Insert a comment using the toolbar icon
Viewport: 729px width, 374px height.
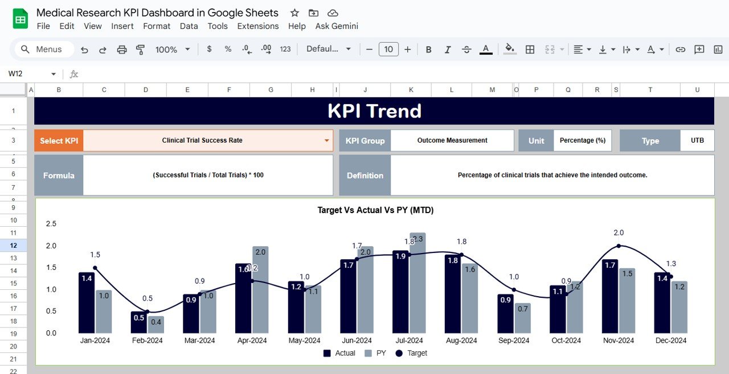[699, 49]
